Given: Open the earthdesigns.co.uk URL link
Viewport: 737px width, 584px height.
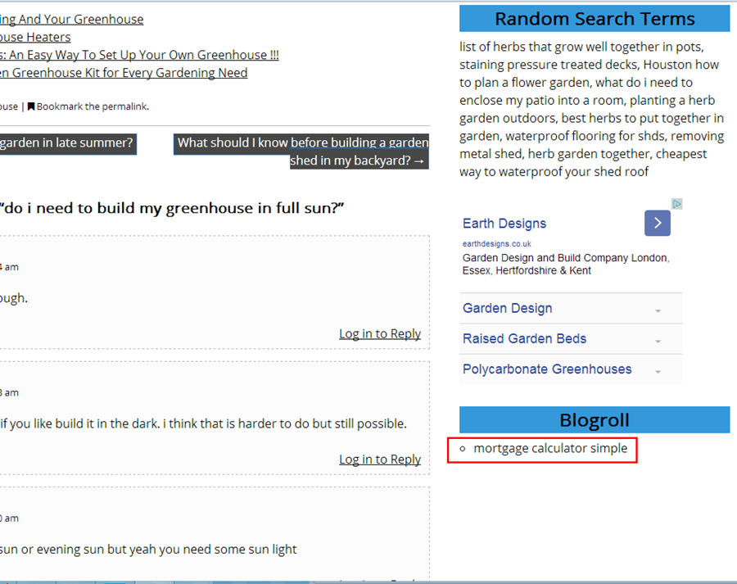Looking at the screenshot, I should tap(497, 243).
